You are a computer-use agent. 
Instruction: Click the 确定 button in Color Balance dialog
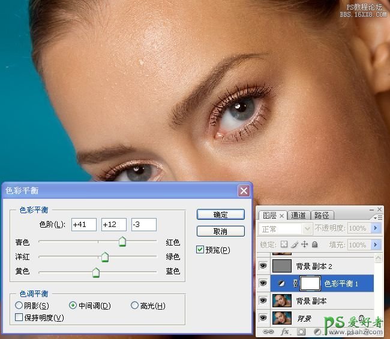pos(220,214)
